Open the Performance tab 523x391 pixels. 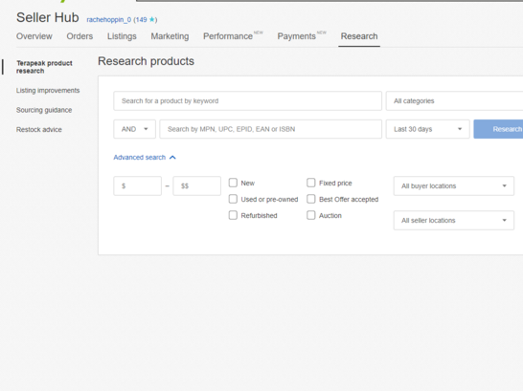(228, 36)
